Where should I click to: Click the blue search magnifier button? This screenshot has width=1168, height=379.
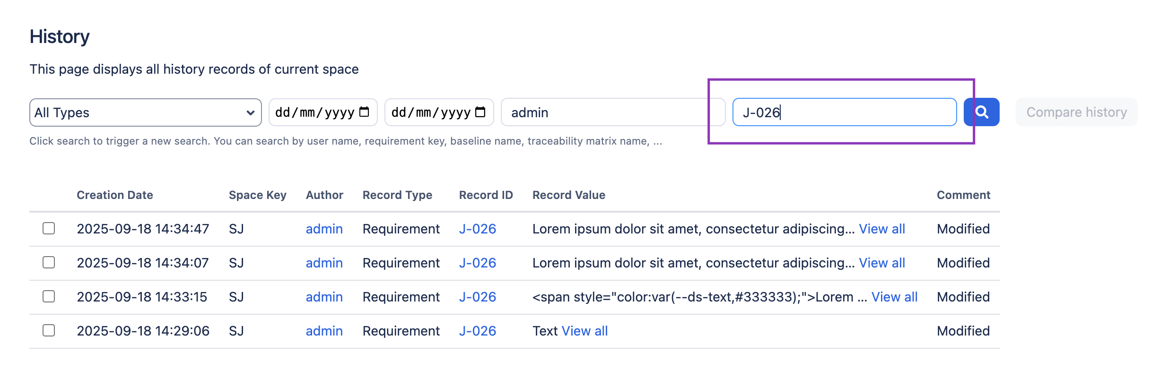[981, 112]
